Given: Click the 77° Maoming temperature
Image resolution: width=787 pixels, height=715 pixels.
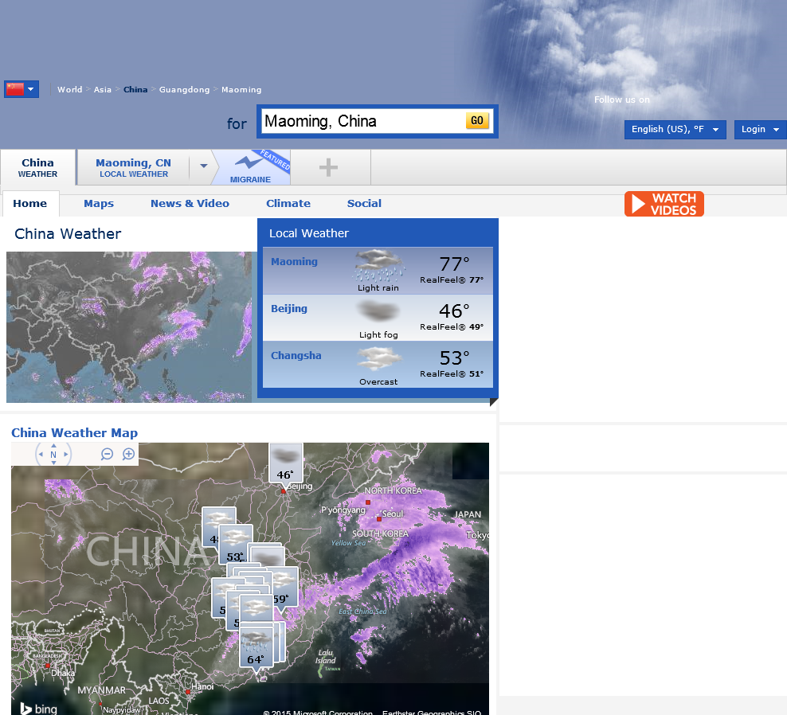Looking at the screenshot, I should point(454,264).
